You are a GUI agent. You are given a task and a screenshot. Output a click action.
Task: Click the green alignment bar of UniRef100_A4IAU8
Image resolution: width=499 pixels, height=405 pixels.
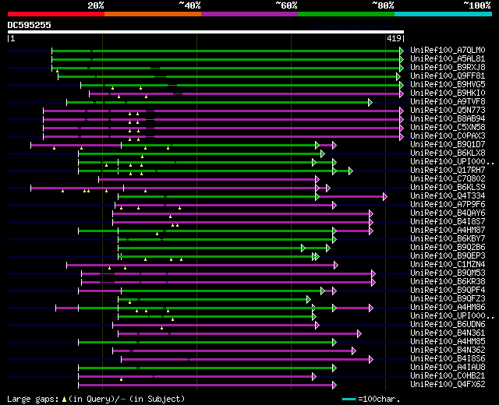pos(206,368)
